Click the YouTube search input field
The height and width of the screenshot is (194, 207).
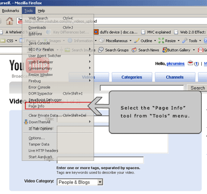coord(142,88)
